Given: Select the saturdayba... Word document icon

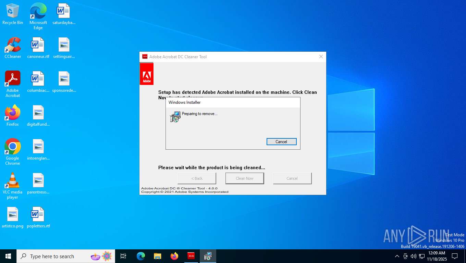Looking at the screenshot, I should (x=64, y=14).
